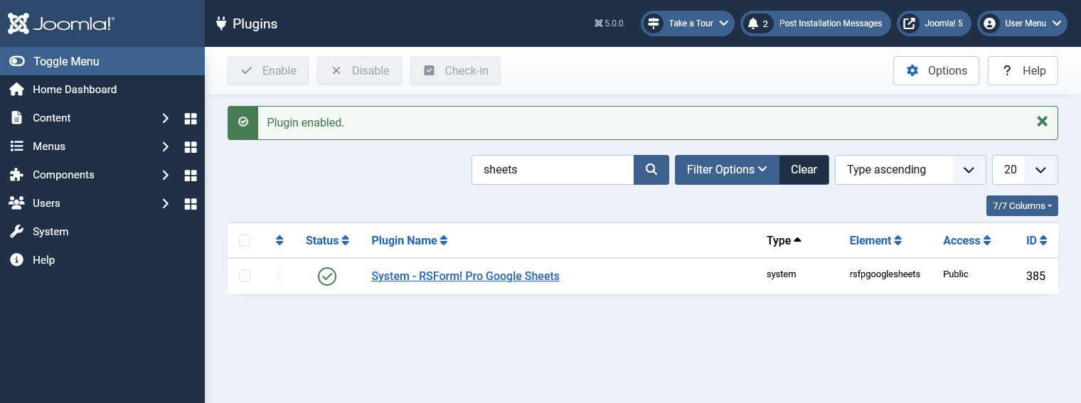
Task: View Post Installation Messages
Action: coord(816,23)
